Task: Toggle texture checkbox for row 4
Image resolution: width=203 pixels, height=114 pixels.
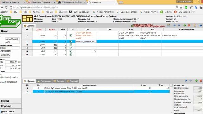Action: point(71,48)
